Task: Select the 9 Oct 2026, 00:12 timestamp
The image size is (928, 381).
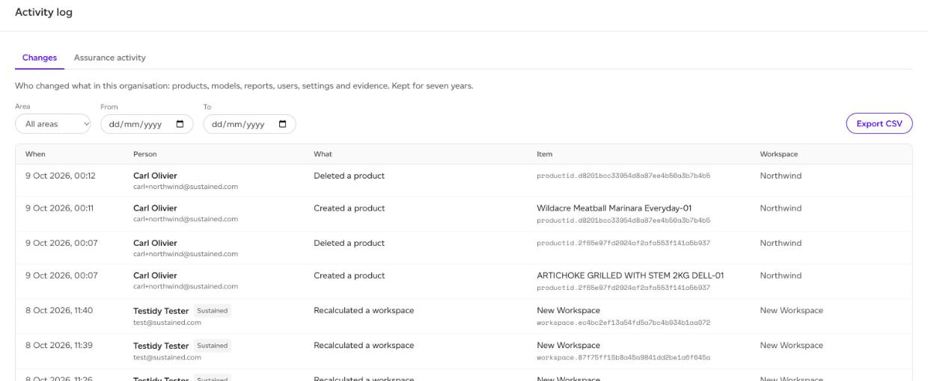Action: click(x=60, y=176)
